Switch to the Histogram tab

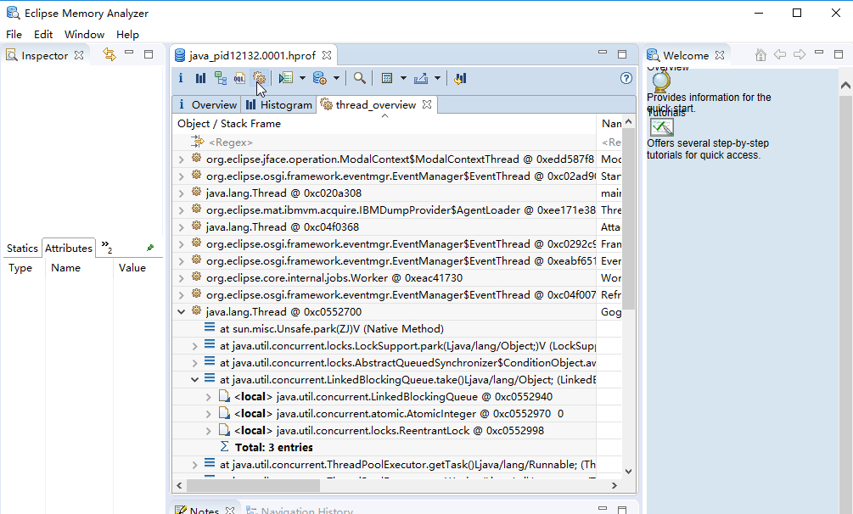[278, 104]
